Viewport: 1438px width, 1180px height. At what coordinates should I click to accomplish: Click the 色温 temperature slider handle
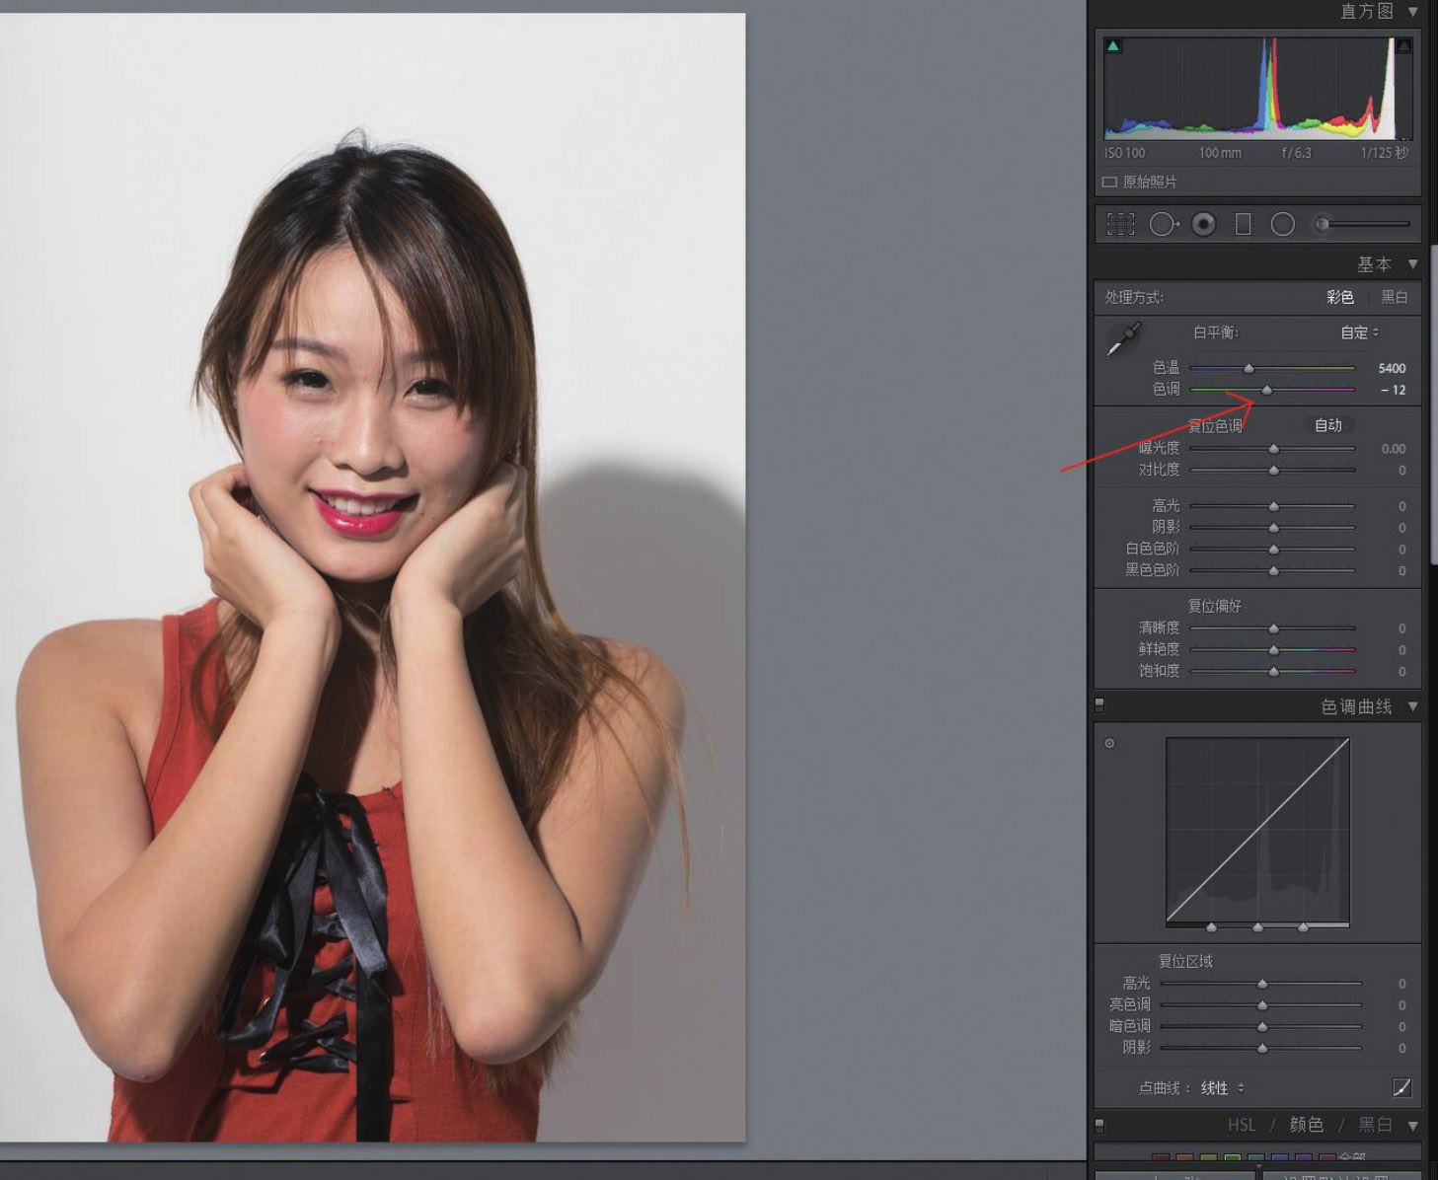1249,368
